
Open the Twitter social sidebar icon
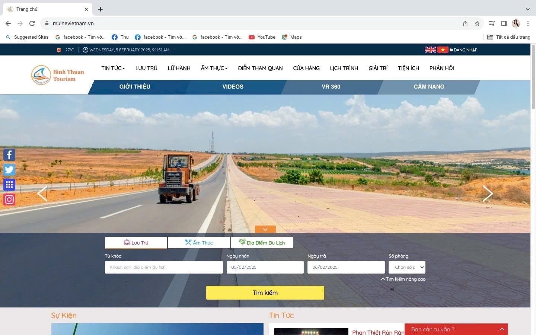click(x=9, y=170)
